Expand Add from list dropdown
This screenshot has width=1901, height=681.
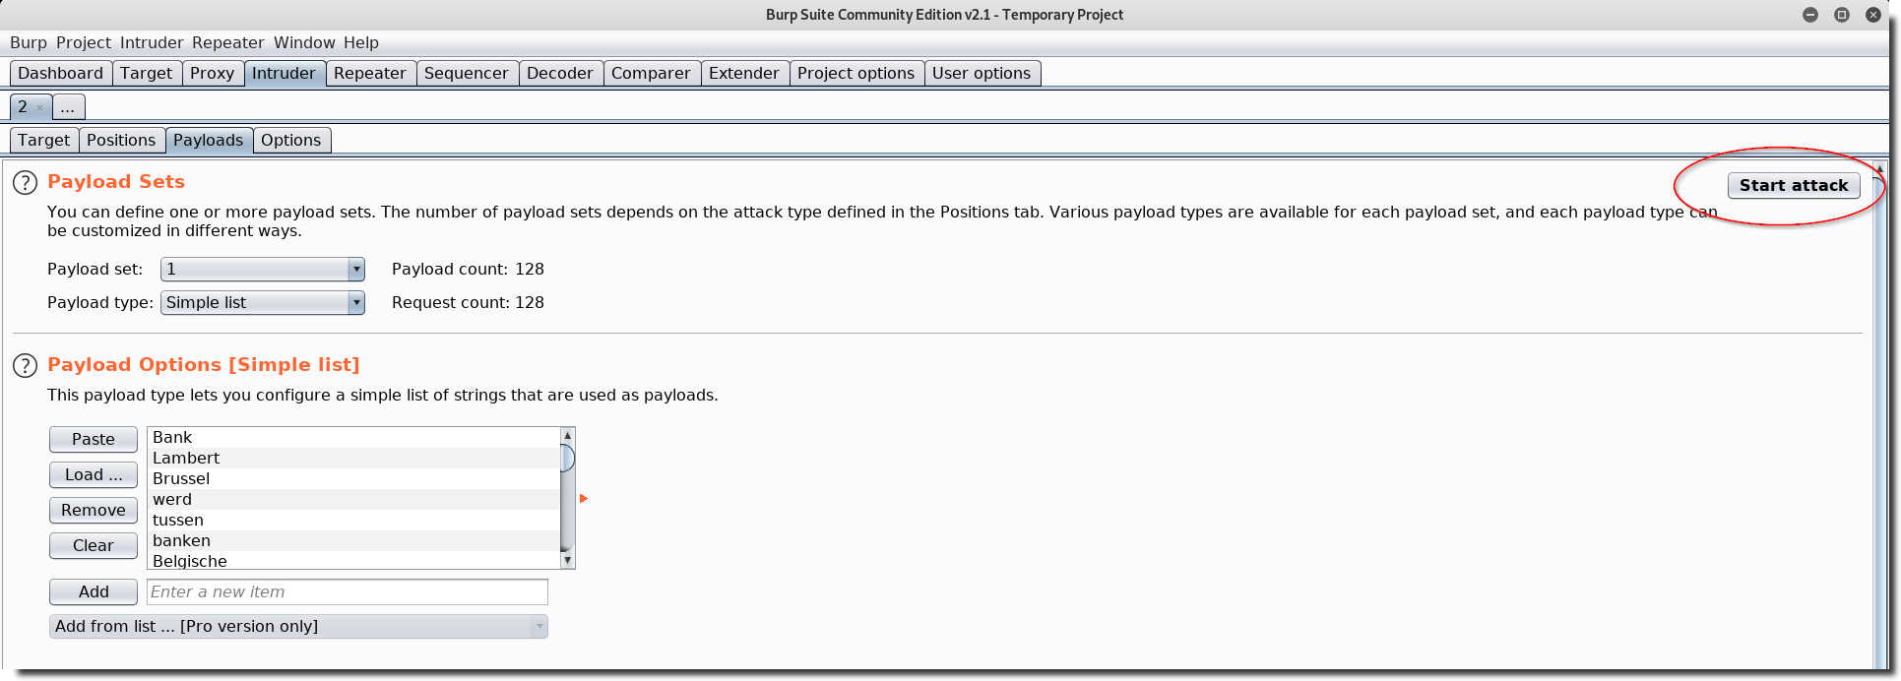coord(298,627)
